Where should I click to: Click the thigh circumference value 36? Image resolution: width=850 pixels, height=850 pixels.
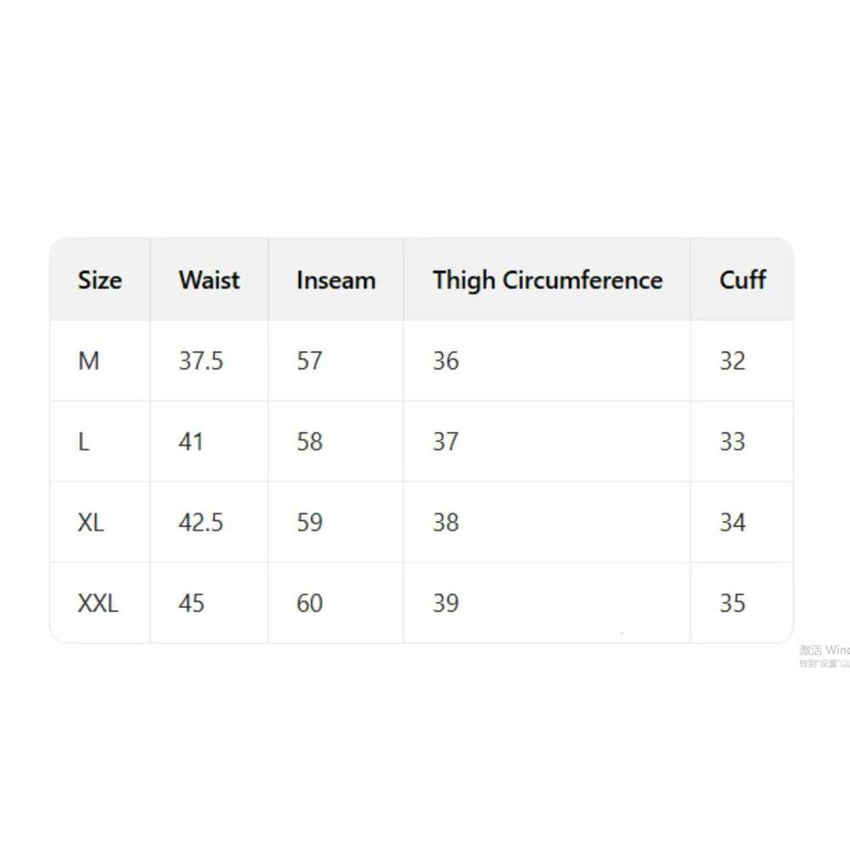(x=445, y=361)
